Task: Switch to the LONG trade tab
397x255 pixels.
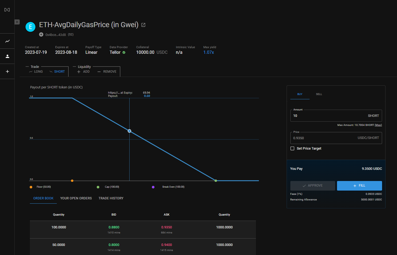Action: coord(36,72)
